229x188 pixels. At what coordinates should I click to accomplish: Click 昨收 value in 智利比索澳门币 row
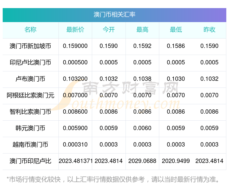tap(209, 112)
